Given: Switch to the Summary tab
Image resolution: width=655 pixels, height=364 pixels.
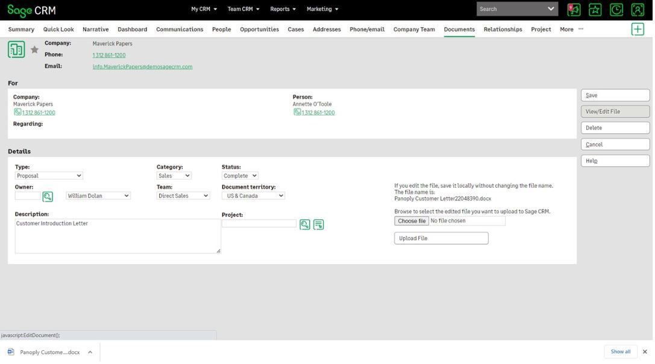Looking at the screenshot, I should tap(21, 29).
